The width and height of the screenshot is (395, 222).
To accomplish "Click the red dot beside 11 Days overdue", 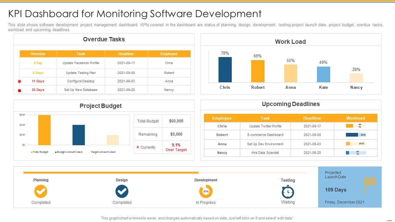I will tap(19, 81).
